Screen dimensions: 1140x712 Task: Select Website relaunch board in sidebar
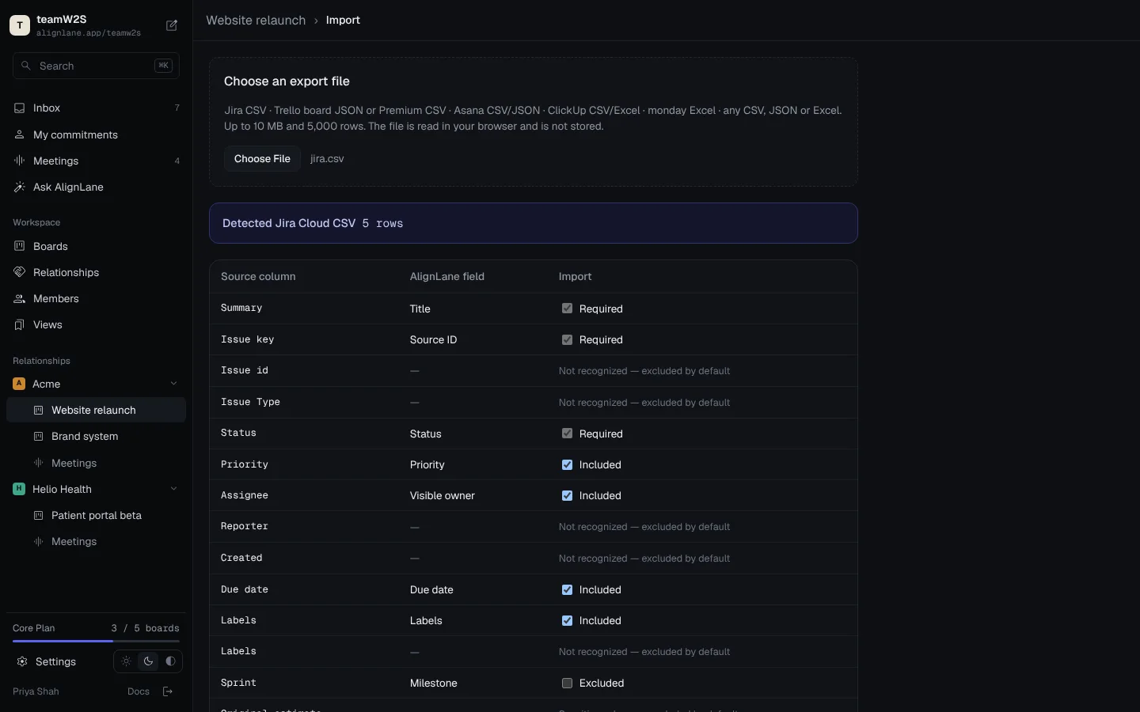(x=96, y=410)
